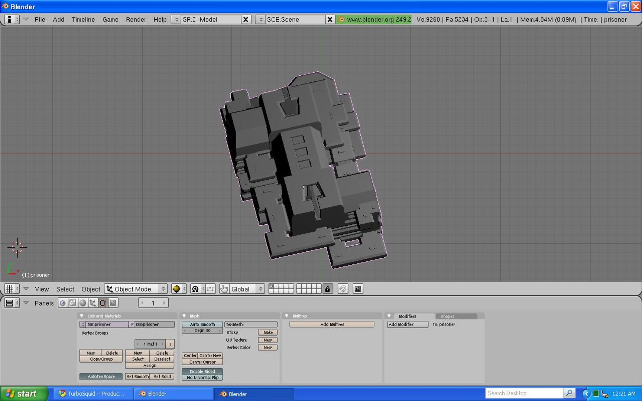
Task: Toggle the F fake user button
Action: 132,325
